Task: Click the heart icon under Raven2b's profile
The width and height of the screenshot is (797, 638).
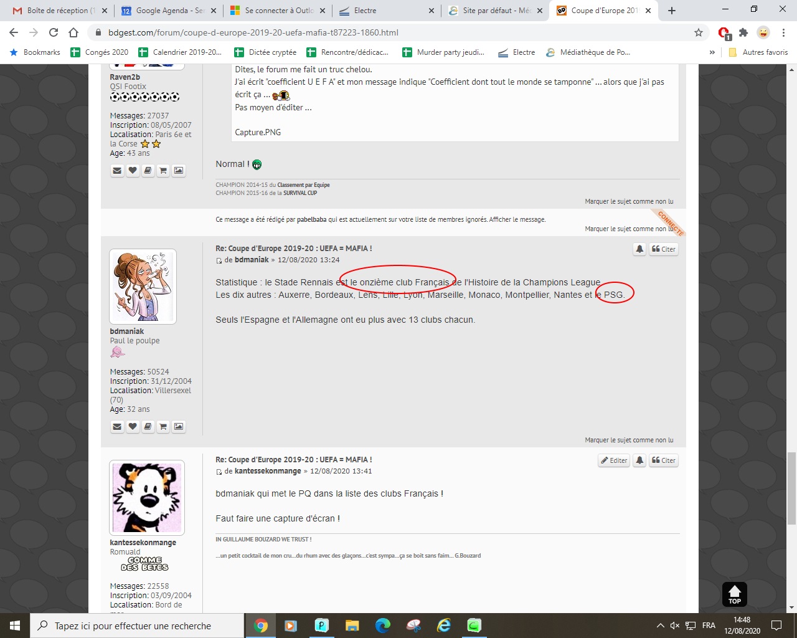Action: [133, 171]
